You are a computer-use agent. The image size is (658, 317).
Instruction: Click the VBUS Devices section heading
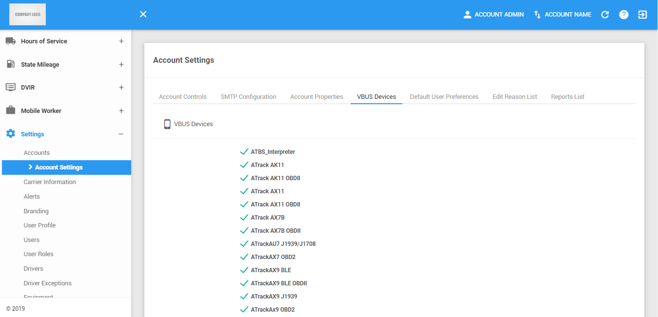pyautogui.click(x=194, y=124)
